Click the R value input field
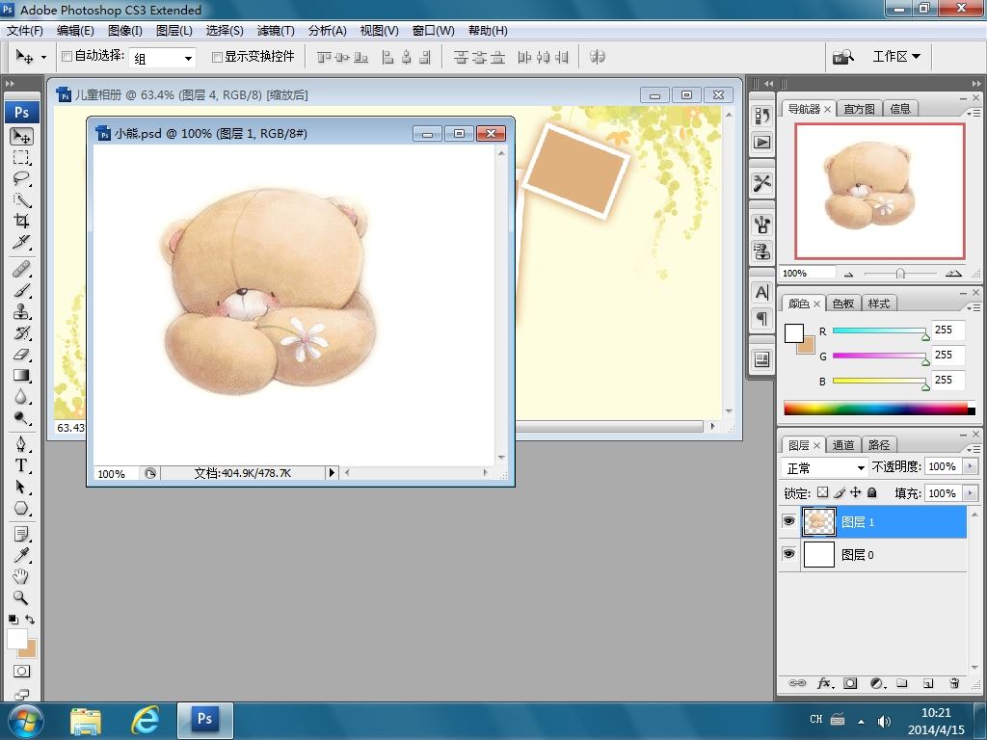This screenshot has height=740, width=987. click(x=947, y=330)
